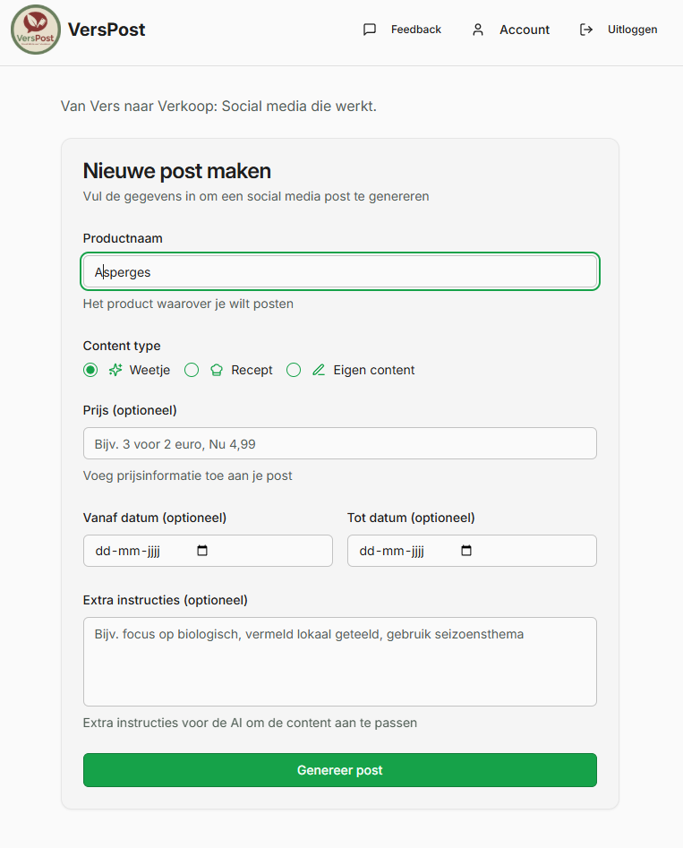
Task: Log out via the Uitloggen link
Action: pyautogui.click(x=632, y=30)
